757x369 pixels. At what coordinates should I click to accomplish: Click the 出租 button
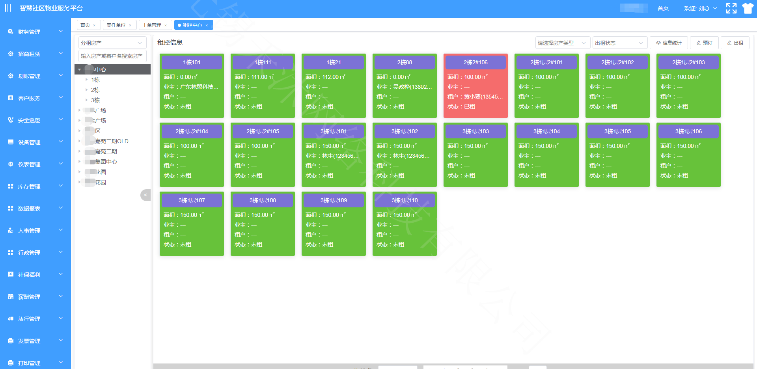coord(735,43)
